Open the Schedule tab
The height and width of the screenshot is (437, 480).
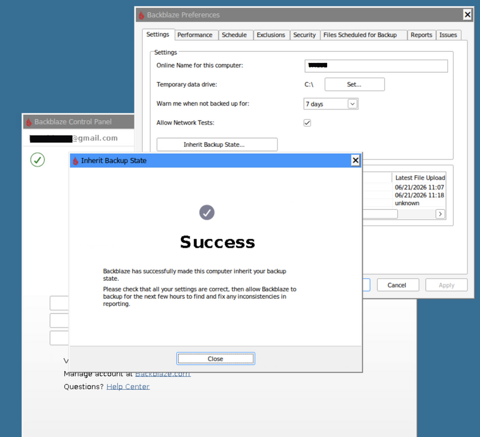point(234,35)
